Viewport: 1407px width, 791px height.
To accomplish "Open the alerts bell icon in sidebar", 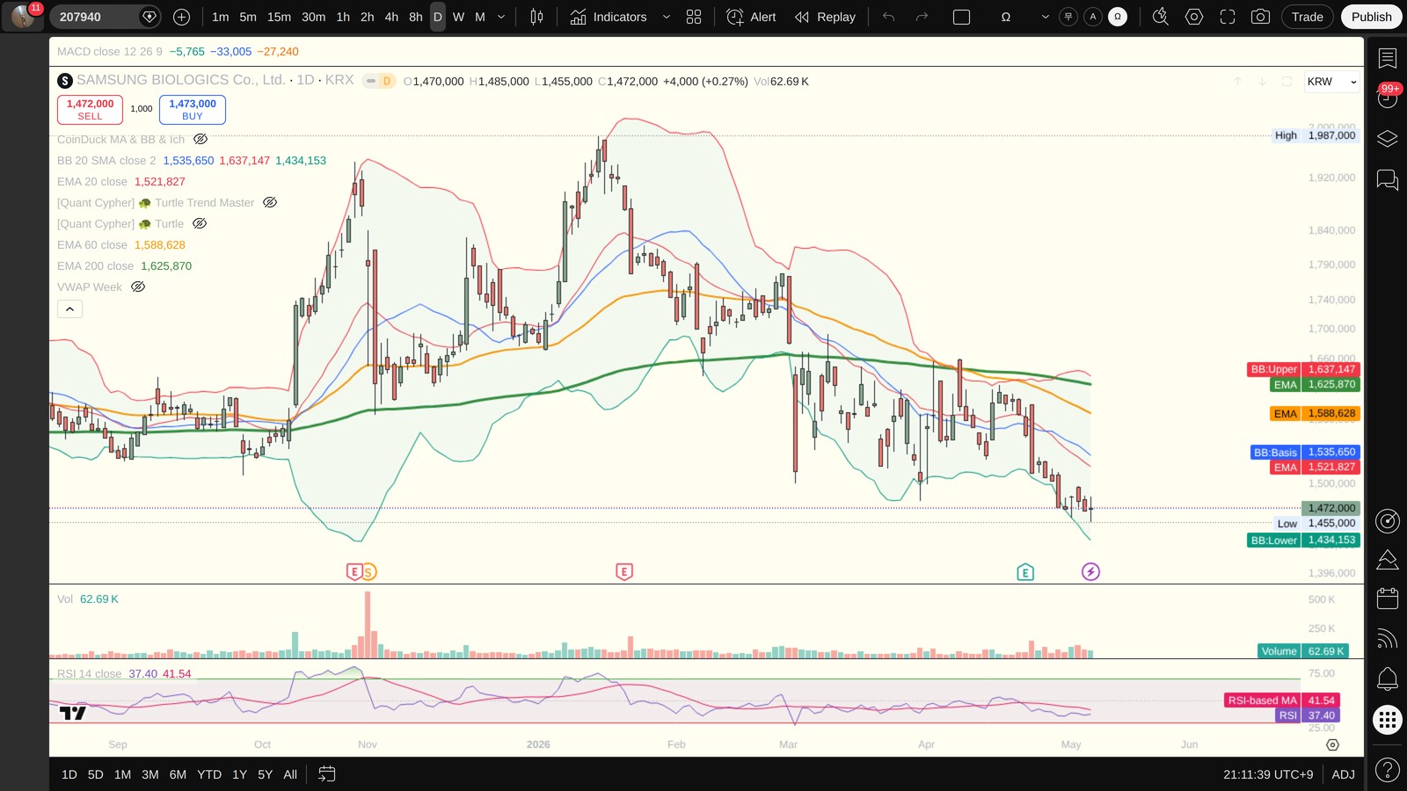I will click(1387, 679).
